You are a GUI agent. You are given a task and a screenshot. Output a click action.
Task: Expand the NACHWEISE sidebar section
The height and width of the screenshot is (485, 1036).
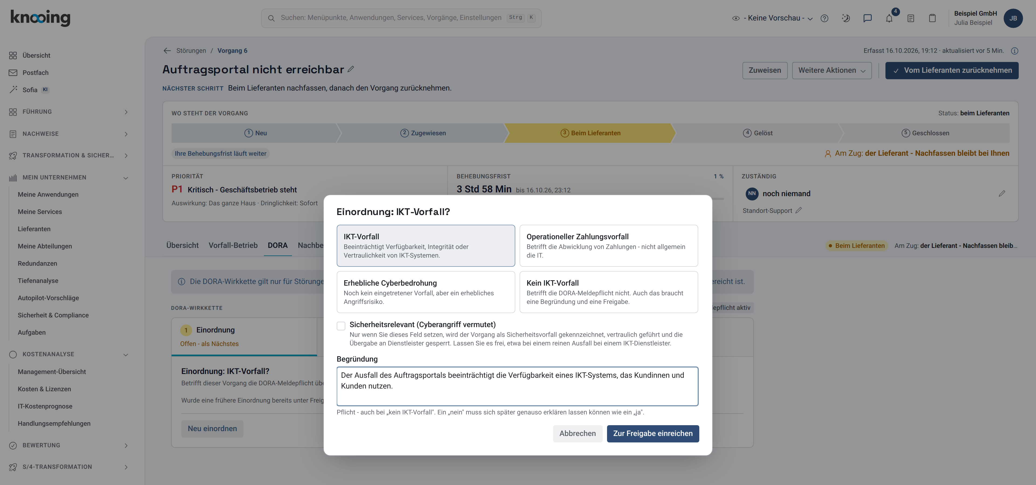click(x=68, y=134)
